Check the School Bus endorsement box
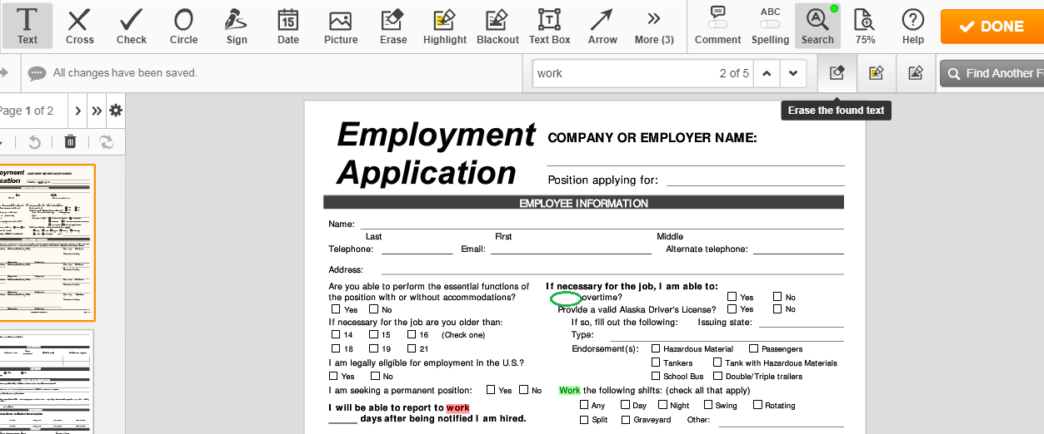Image resolution: width=1044 pixels, height=434 pixels. pos(656,376)
